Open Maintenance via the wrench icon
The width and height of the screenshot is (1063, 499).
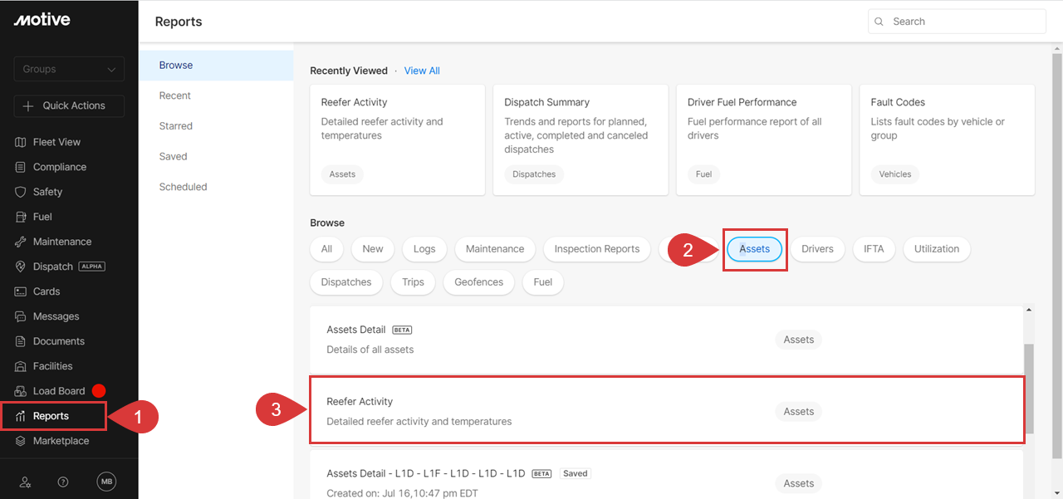click(x=21, y=242)
